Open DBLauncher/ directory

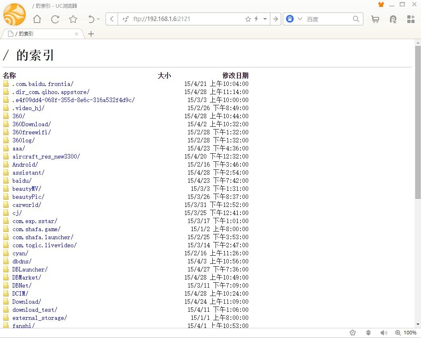[30, 269]
